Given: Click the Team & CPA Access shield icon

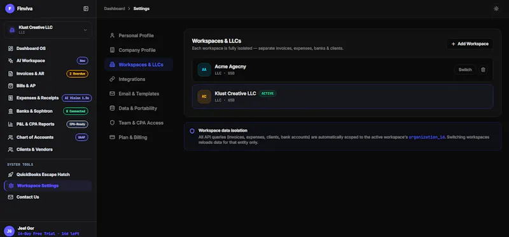Looking at the screenshot, I should tap(113, 123).
